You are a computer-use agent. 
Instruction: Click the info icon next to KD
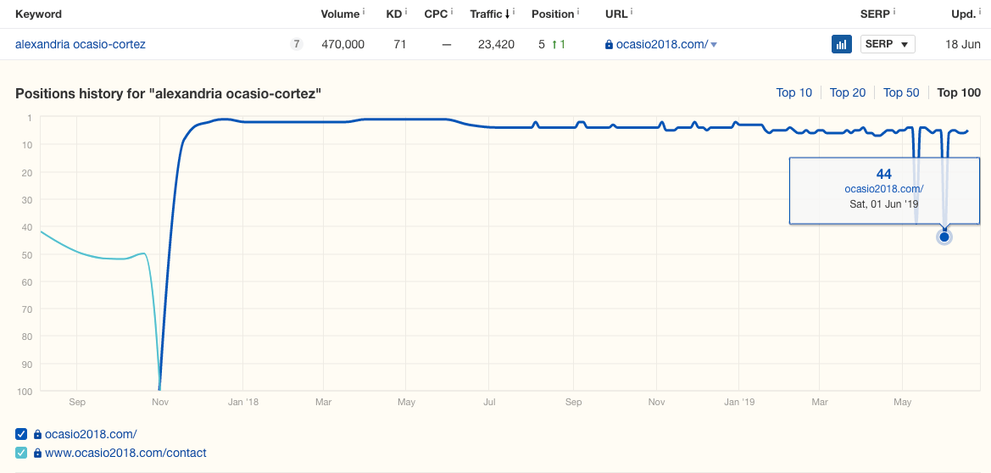[406, 12]
